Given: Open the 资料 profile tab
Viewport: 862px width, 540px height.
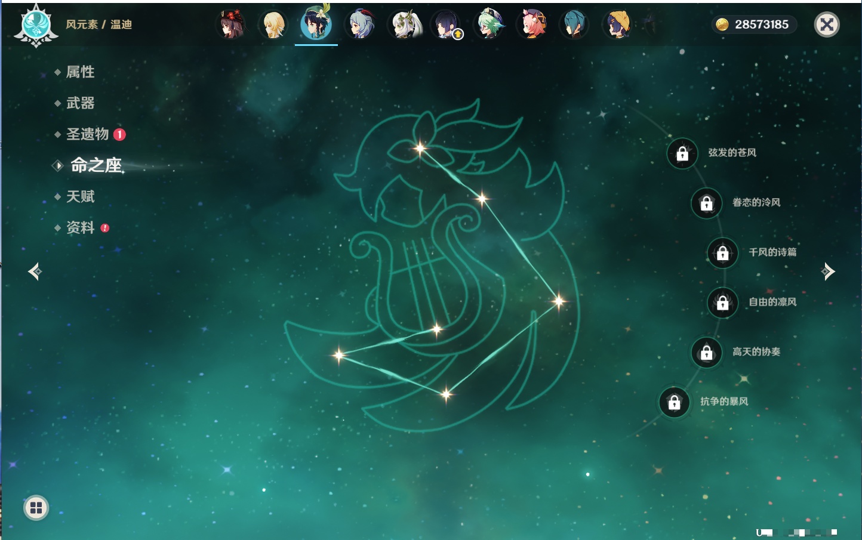Looking at the screenshot, I should point(80,227).
